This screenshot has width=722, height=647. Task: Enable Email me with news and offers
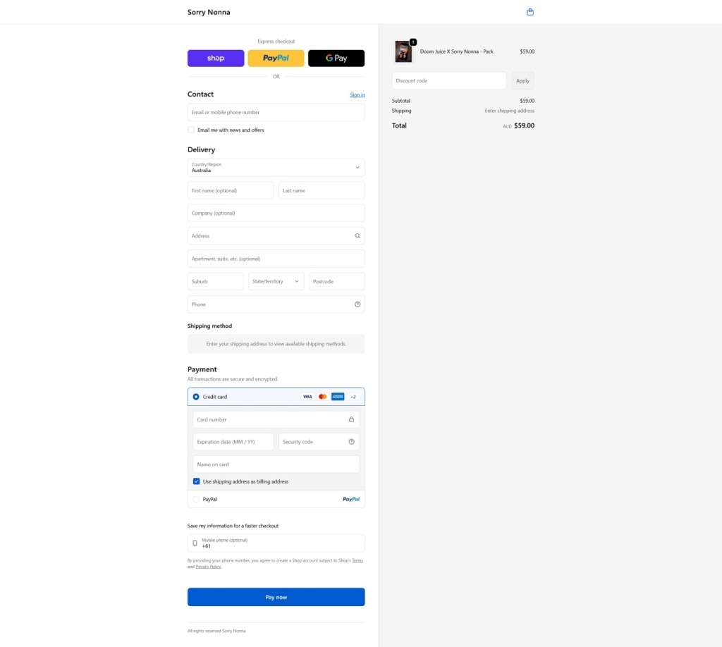191,130
